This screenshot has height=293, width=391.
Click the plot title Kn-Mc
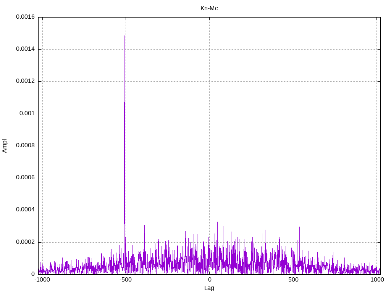tap(209, 8)
